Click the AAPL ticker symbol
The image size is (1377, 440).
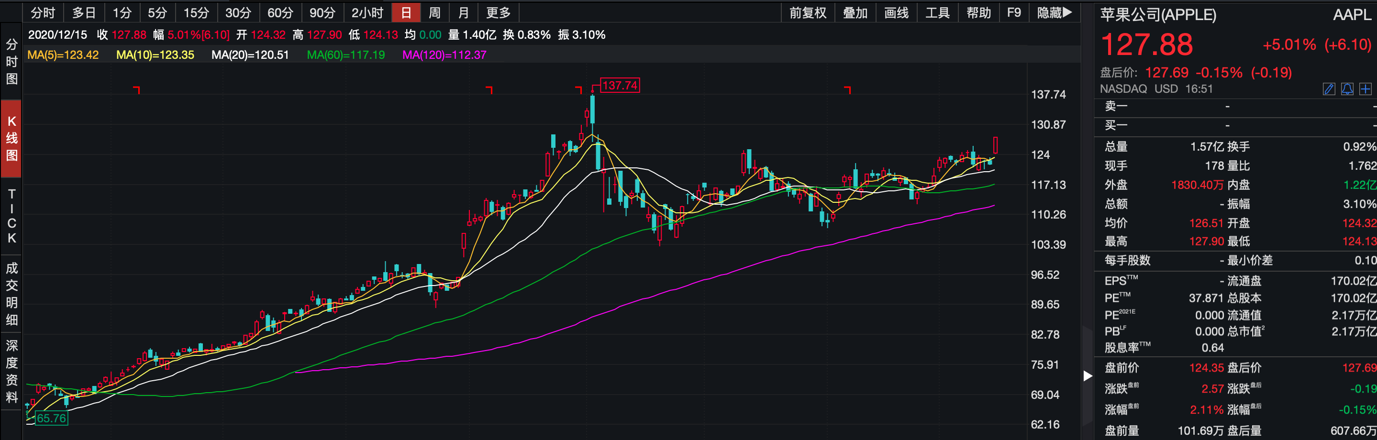click(x=1352, y=14)
